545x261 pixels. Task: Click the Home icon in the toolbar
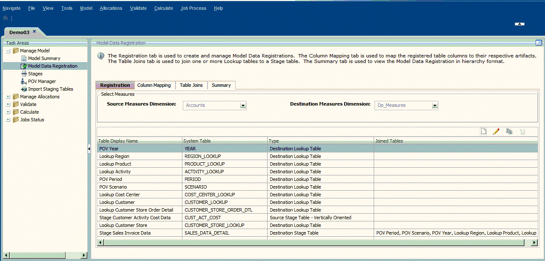pyautogui.click(x=5, y=18)
